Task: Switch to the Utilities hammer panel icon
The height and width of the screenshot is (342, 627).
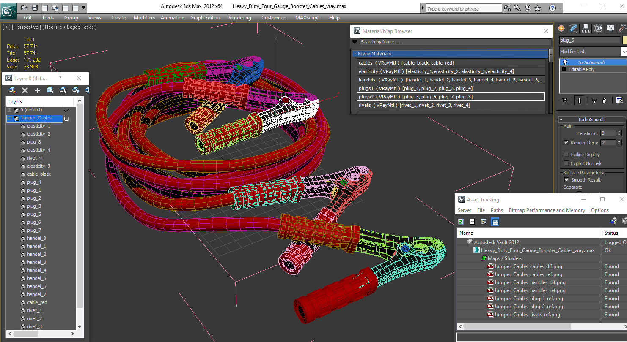Action: pos(622,28)
